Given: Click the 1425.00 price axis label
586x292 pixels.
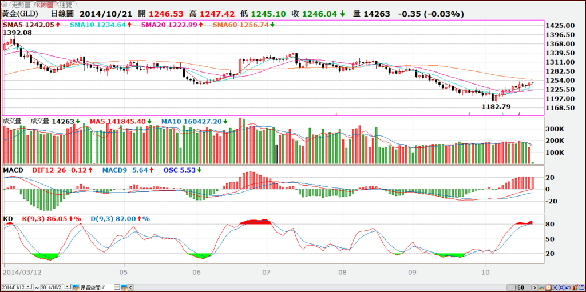Looking at the screenshot, I should 560,26.
